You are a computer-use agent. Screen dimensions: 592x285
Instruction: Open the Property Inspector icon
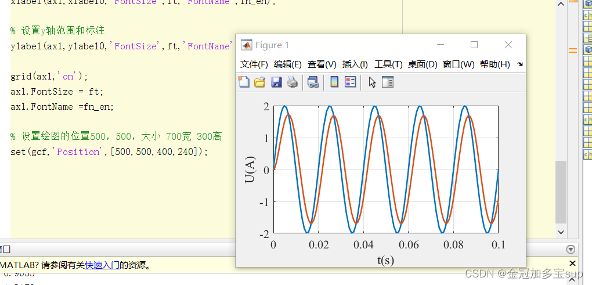coord(388,82)
